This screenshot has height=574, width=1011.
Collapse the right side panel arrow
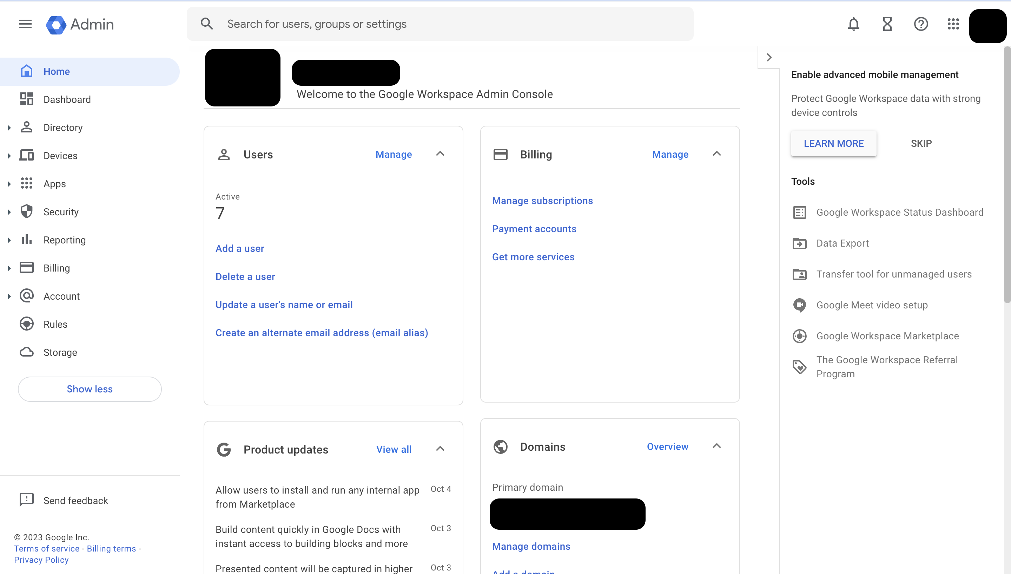click(x=769, y=57)
